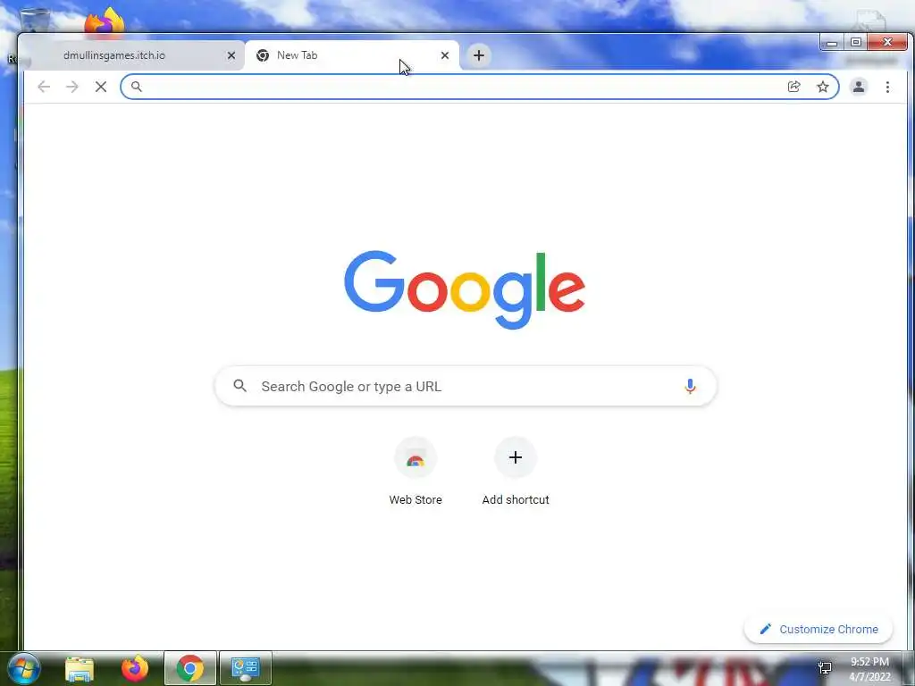Click the magnifier icon in the Google search box
Screen dimensions: 915x686
pyautogui.click(x=239, y=386)
